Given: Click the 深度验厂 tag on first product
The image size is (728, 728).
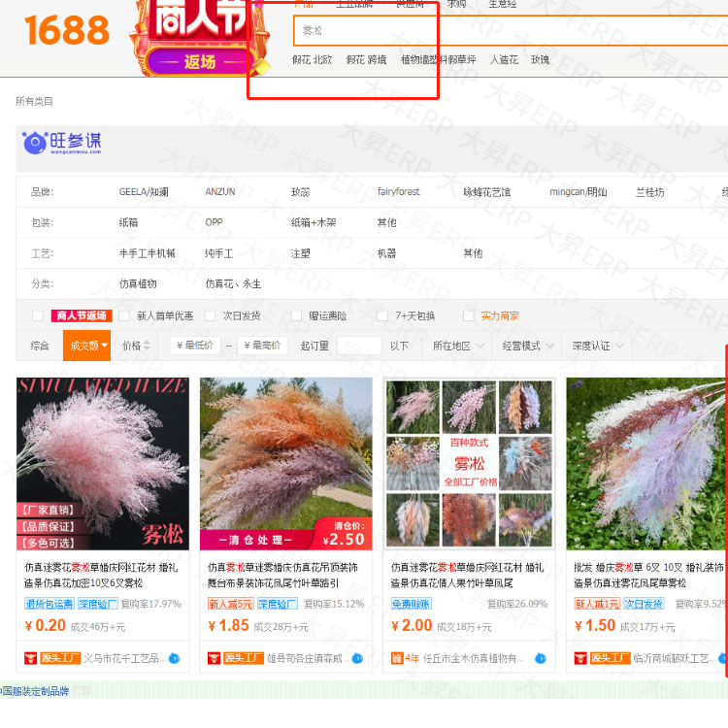Looking at the screenshot, I should coord(97,604).
